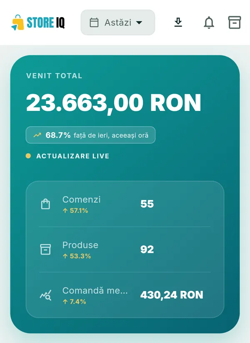
Task: Click the VENIT TOTAL heading
Action: coord(54,76)
